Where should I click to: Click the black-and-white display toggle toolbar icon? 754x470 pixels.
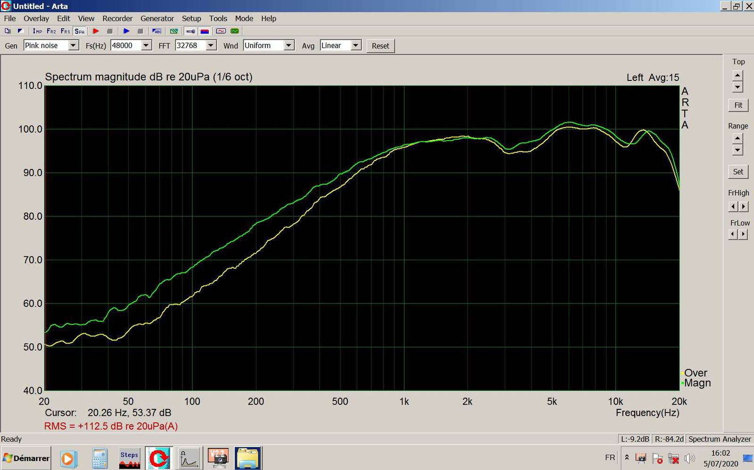(x=20, y=31)
